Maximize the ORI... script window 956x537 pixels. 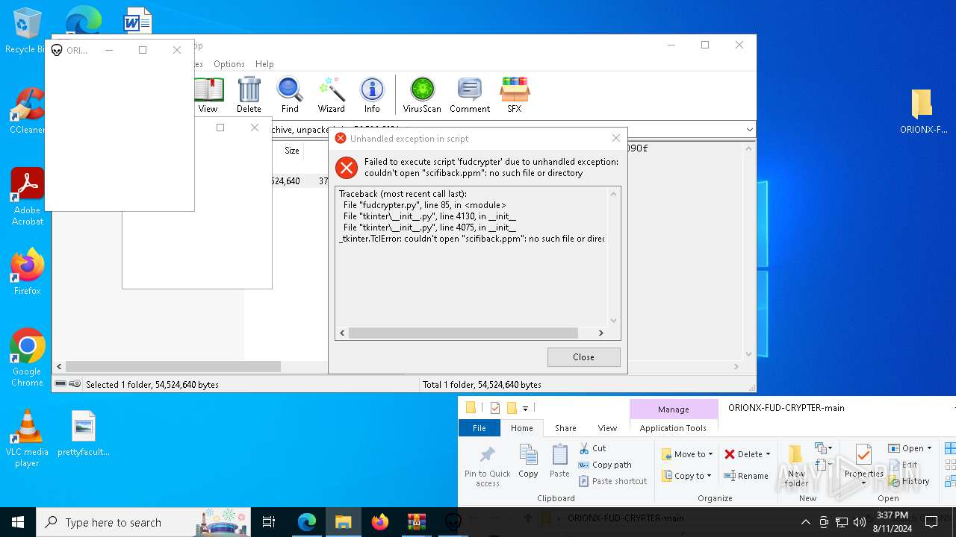tap(143, 50)
